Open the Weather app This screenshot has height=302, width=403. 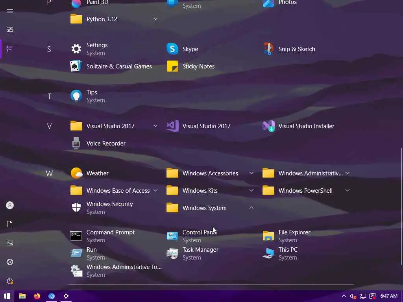point(115,173)
